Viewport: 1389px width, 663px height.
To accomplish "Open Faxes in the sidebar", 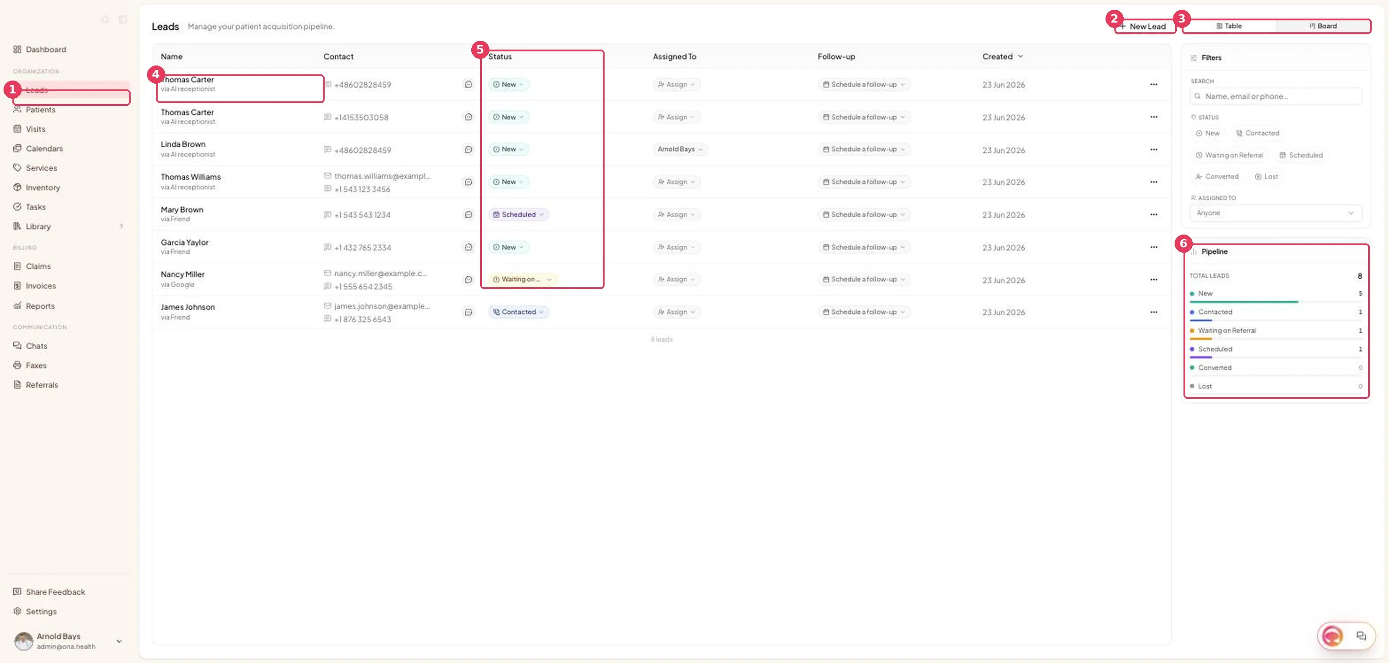I will pyautogui.click(x=36, y=365).
